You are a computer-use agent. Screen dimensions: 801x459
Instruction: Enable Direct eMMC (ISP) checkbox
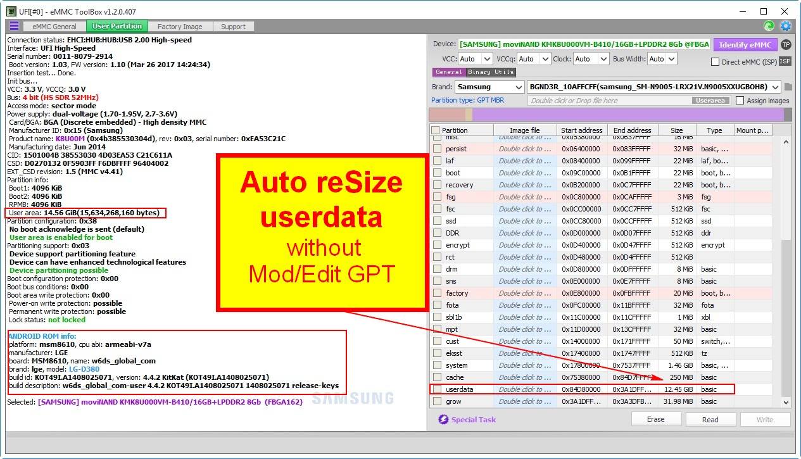[x=715, y=62]
